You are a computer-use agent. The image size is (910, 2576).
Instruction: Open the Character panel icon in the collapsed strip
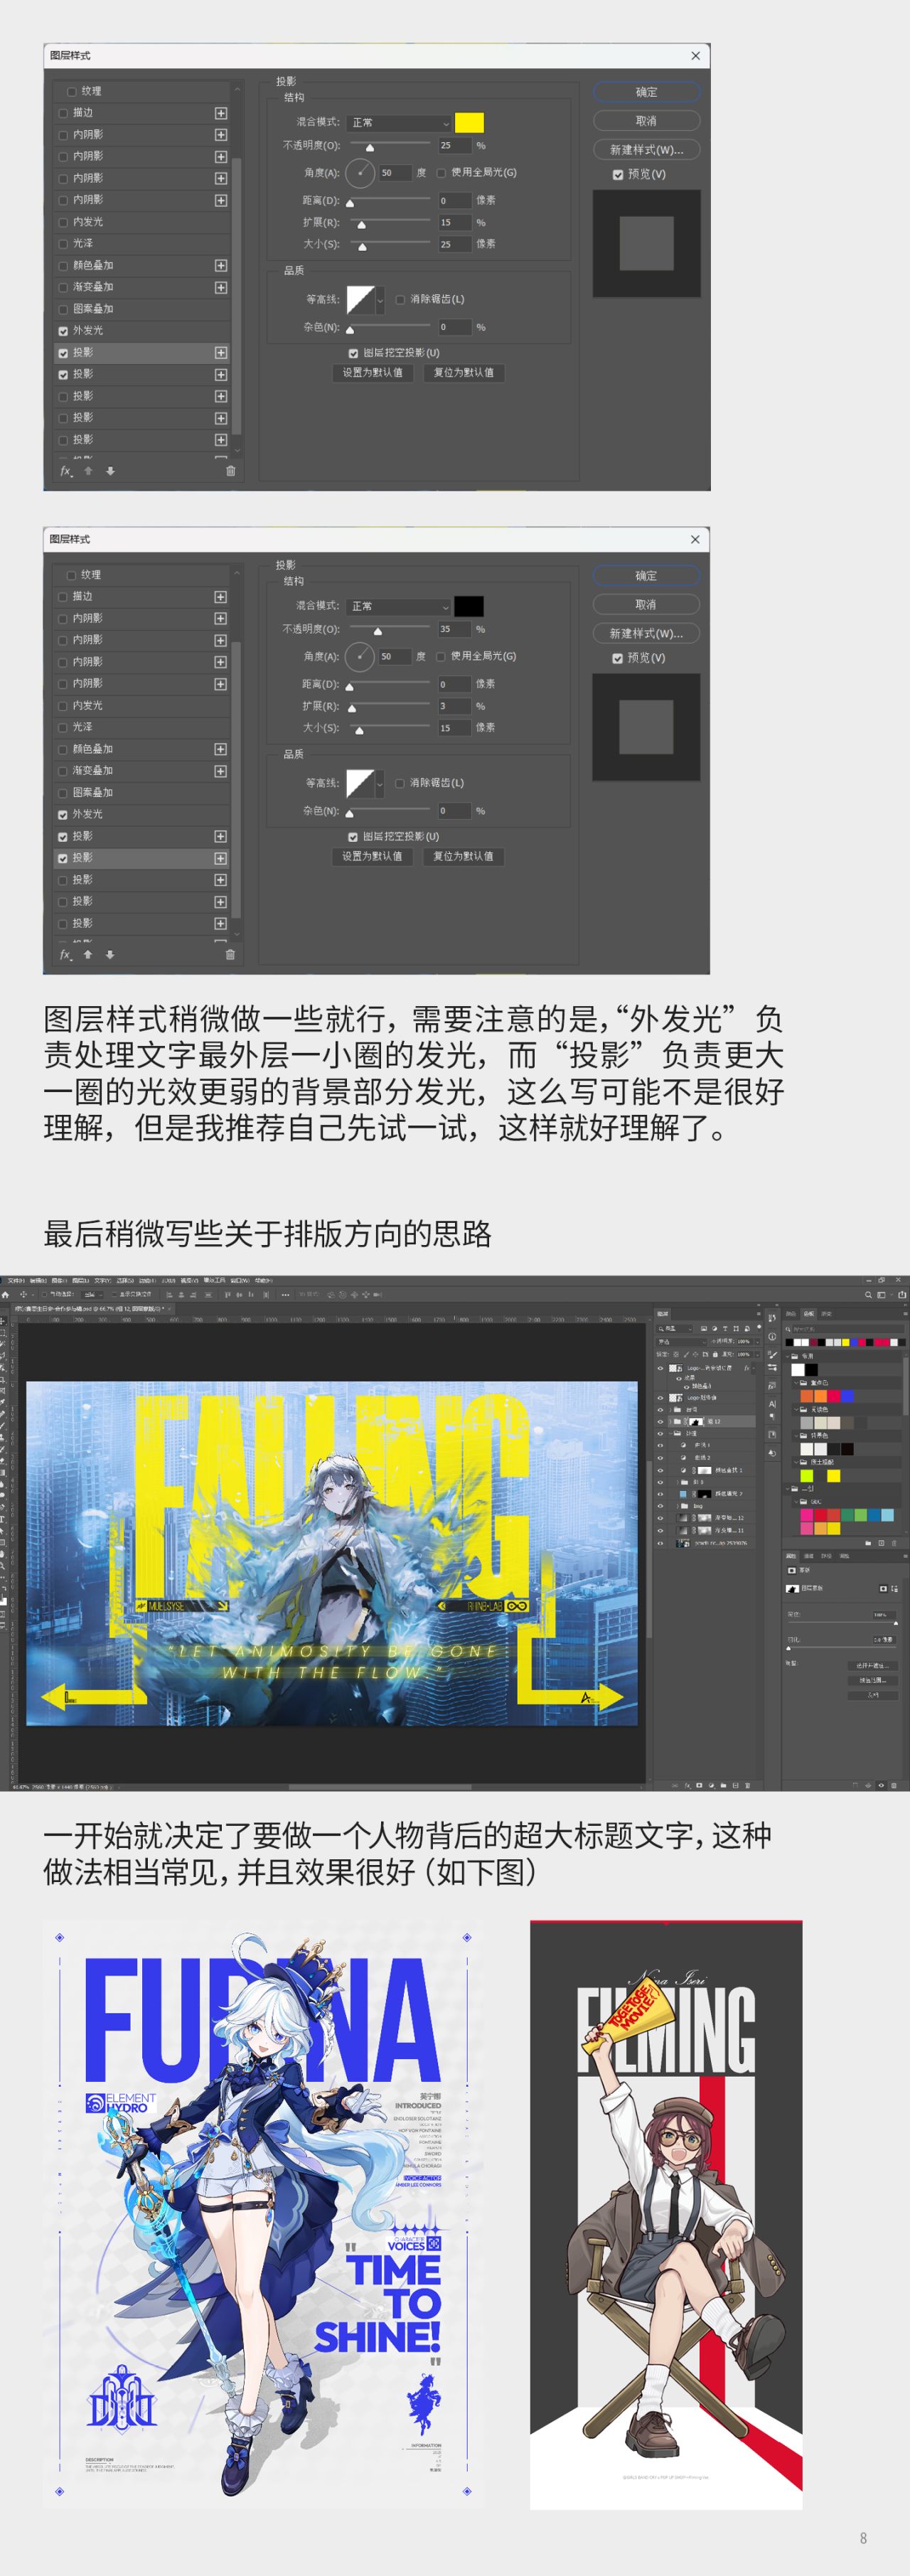(772, 1403)
